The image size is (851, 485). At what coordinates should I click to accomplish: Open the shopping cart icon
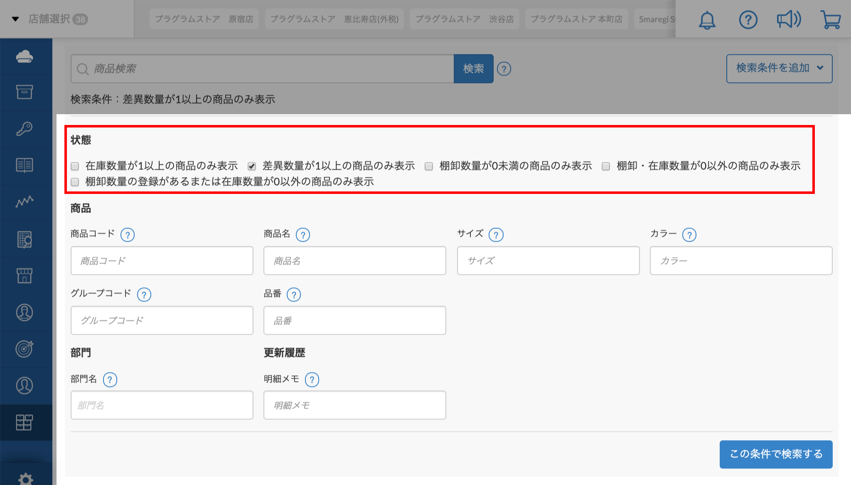pyautogui.click(x=830, y=20)
